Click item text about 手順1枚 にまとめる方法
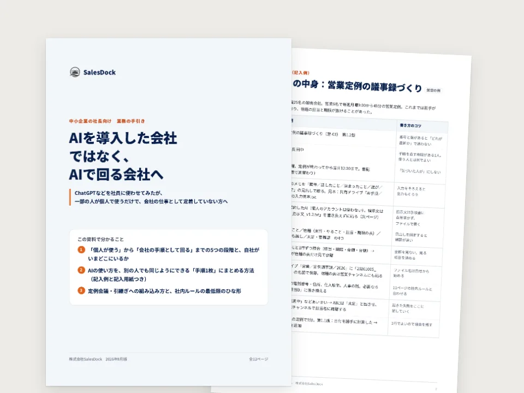This screenshot has height=393, width=524. (x=171, y=275)
